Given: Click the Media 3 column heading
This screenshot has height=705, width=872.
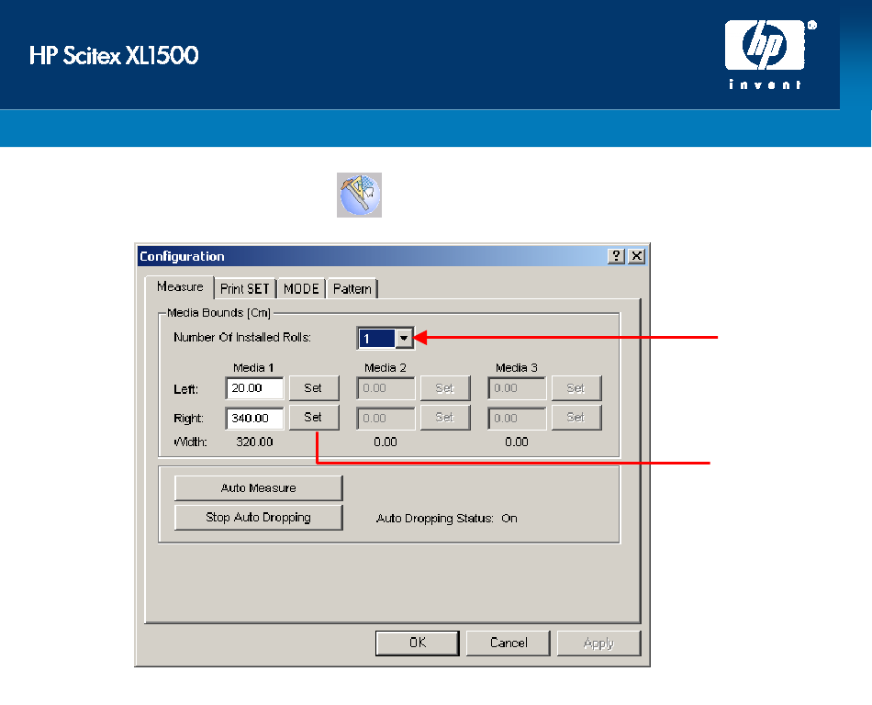Looking at the screenshot, I should [x=517, y=367].
